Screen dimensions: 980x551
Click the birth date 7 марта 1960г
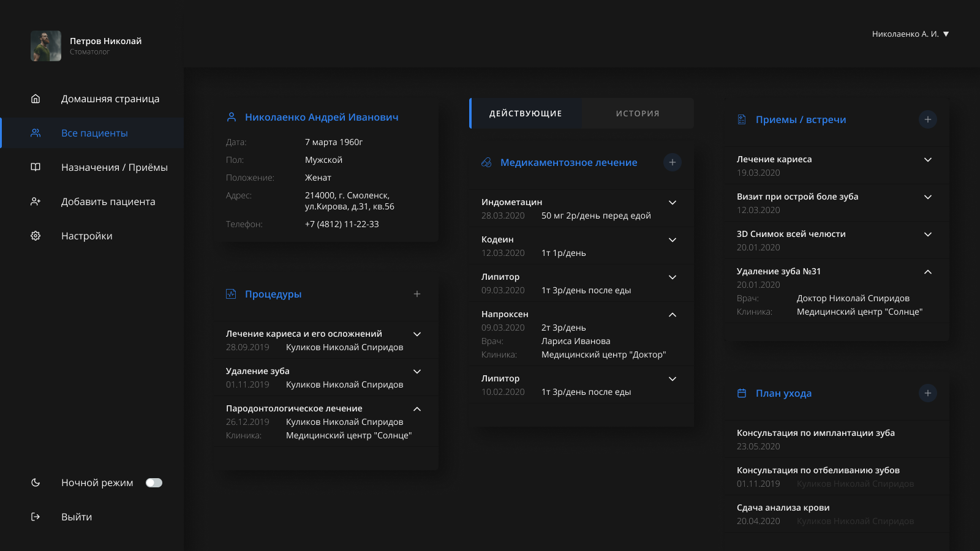point(334,142)
